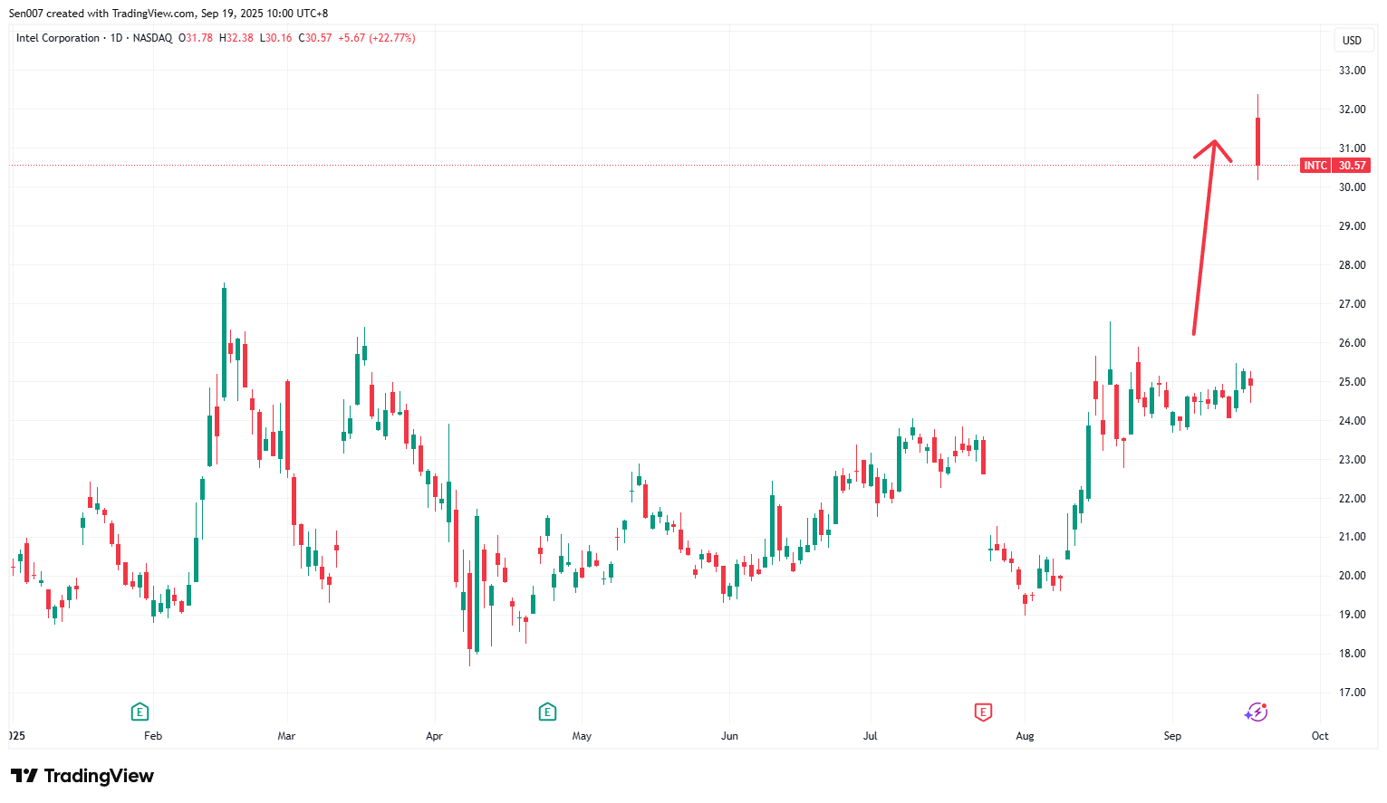This screenshot has width=1387, height=803.
Task: Click the 30.57 current price tag
Action: [x=1352, y=166]
